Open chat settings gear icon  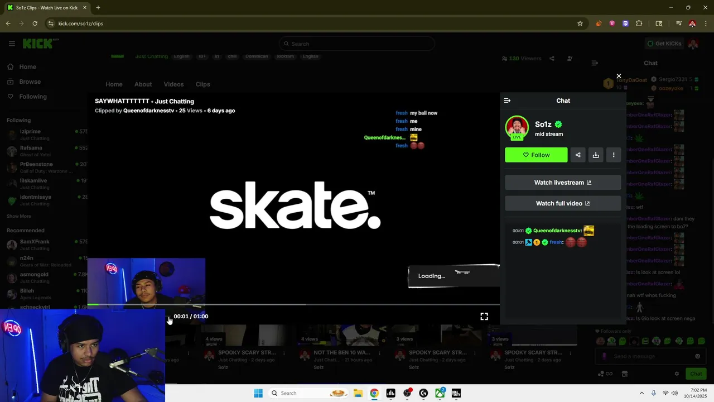click(x=677, y=374)
